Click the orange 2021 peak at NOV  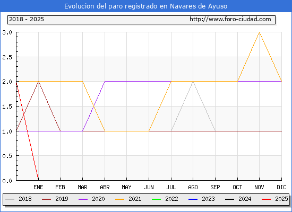[259, 32]
